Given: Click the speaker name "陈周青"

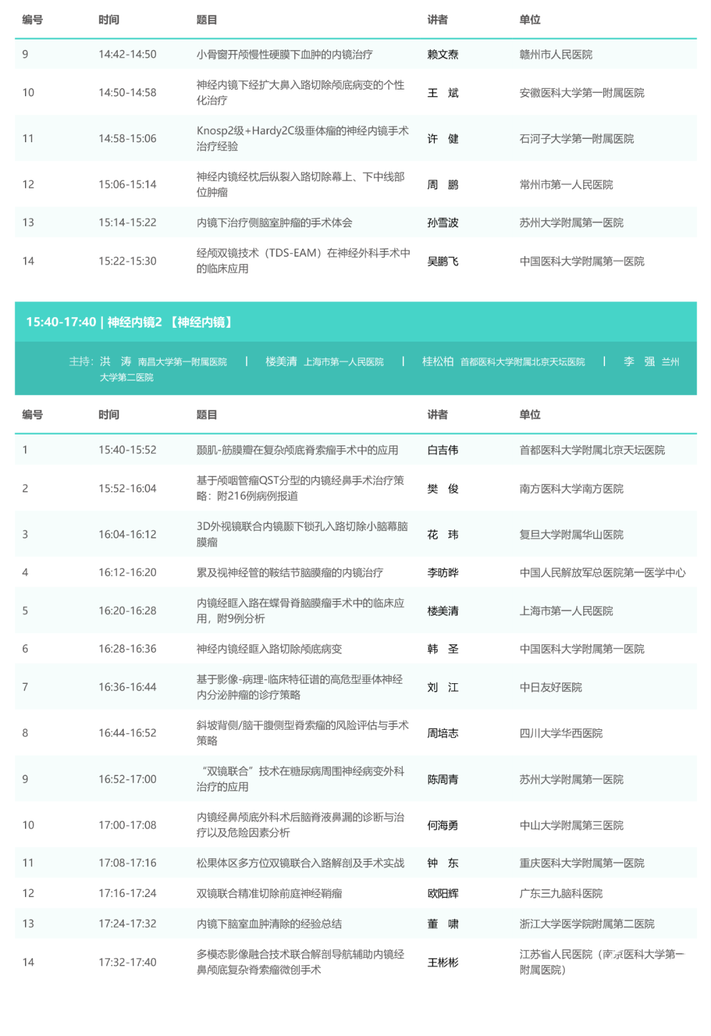Looking at the screenshot, I should [x=443, y=780].
